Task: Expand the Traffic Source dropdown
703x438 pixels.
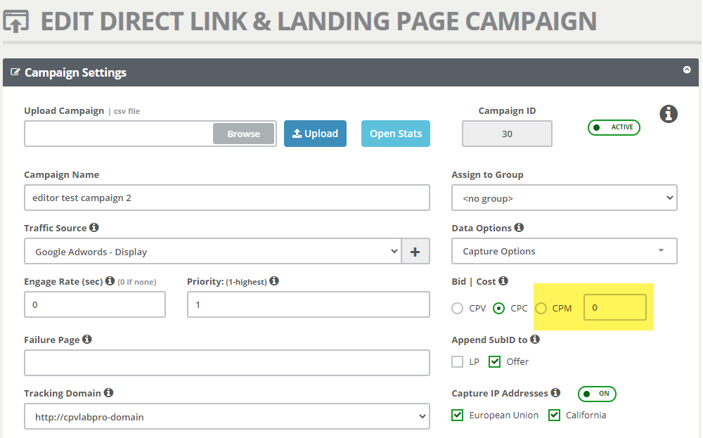Action: (x=212, y=252)
